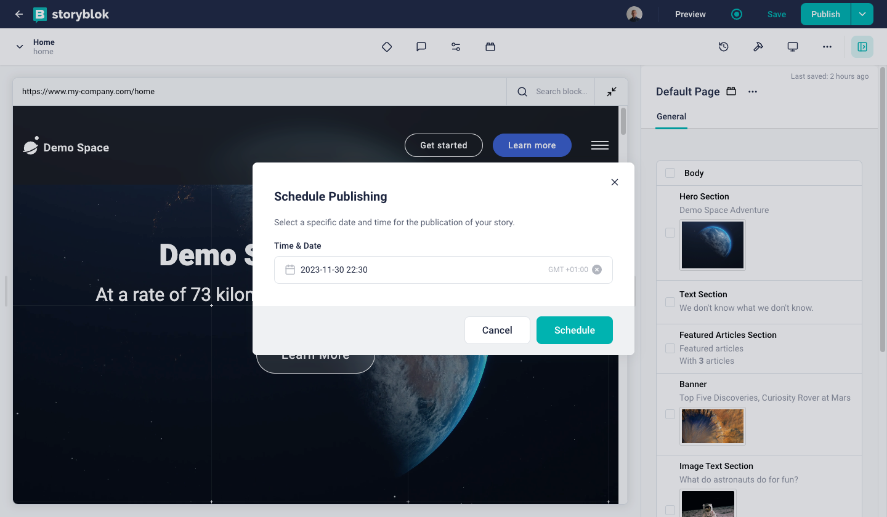Screen dimensions: 887x517
Task: Click the Publish button
Action: [825, 14]
